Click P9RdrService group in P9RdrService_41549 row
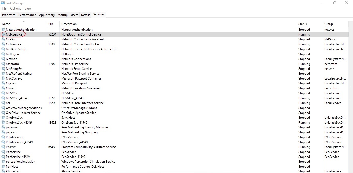This screenshot has width=353, height=173. click(333, 142)
